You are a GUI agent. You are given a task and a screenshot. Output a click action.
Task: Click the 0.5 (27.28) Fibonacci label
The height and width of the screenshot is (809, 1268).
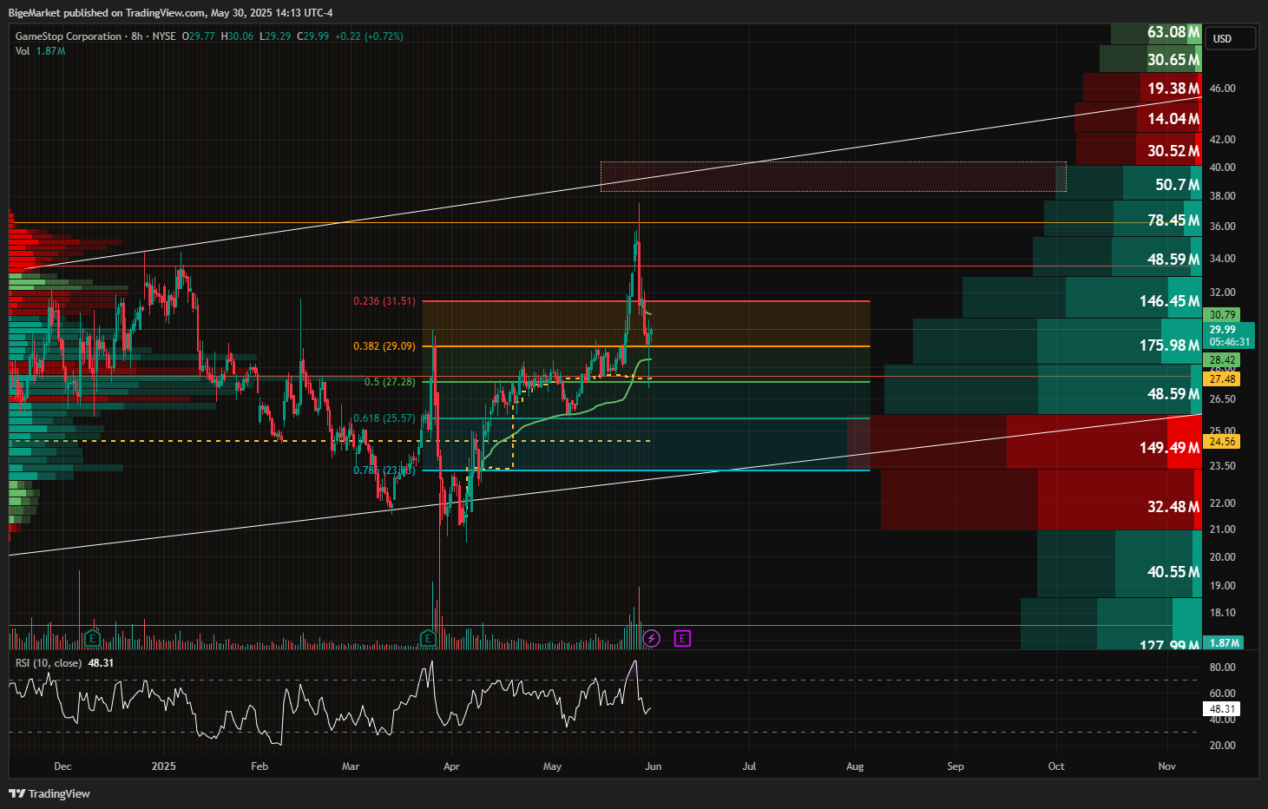390,382
